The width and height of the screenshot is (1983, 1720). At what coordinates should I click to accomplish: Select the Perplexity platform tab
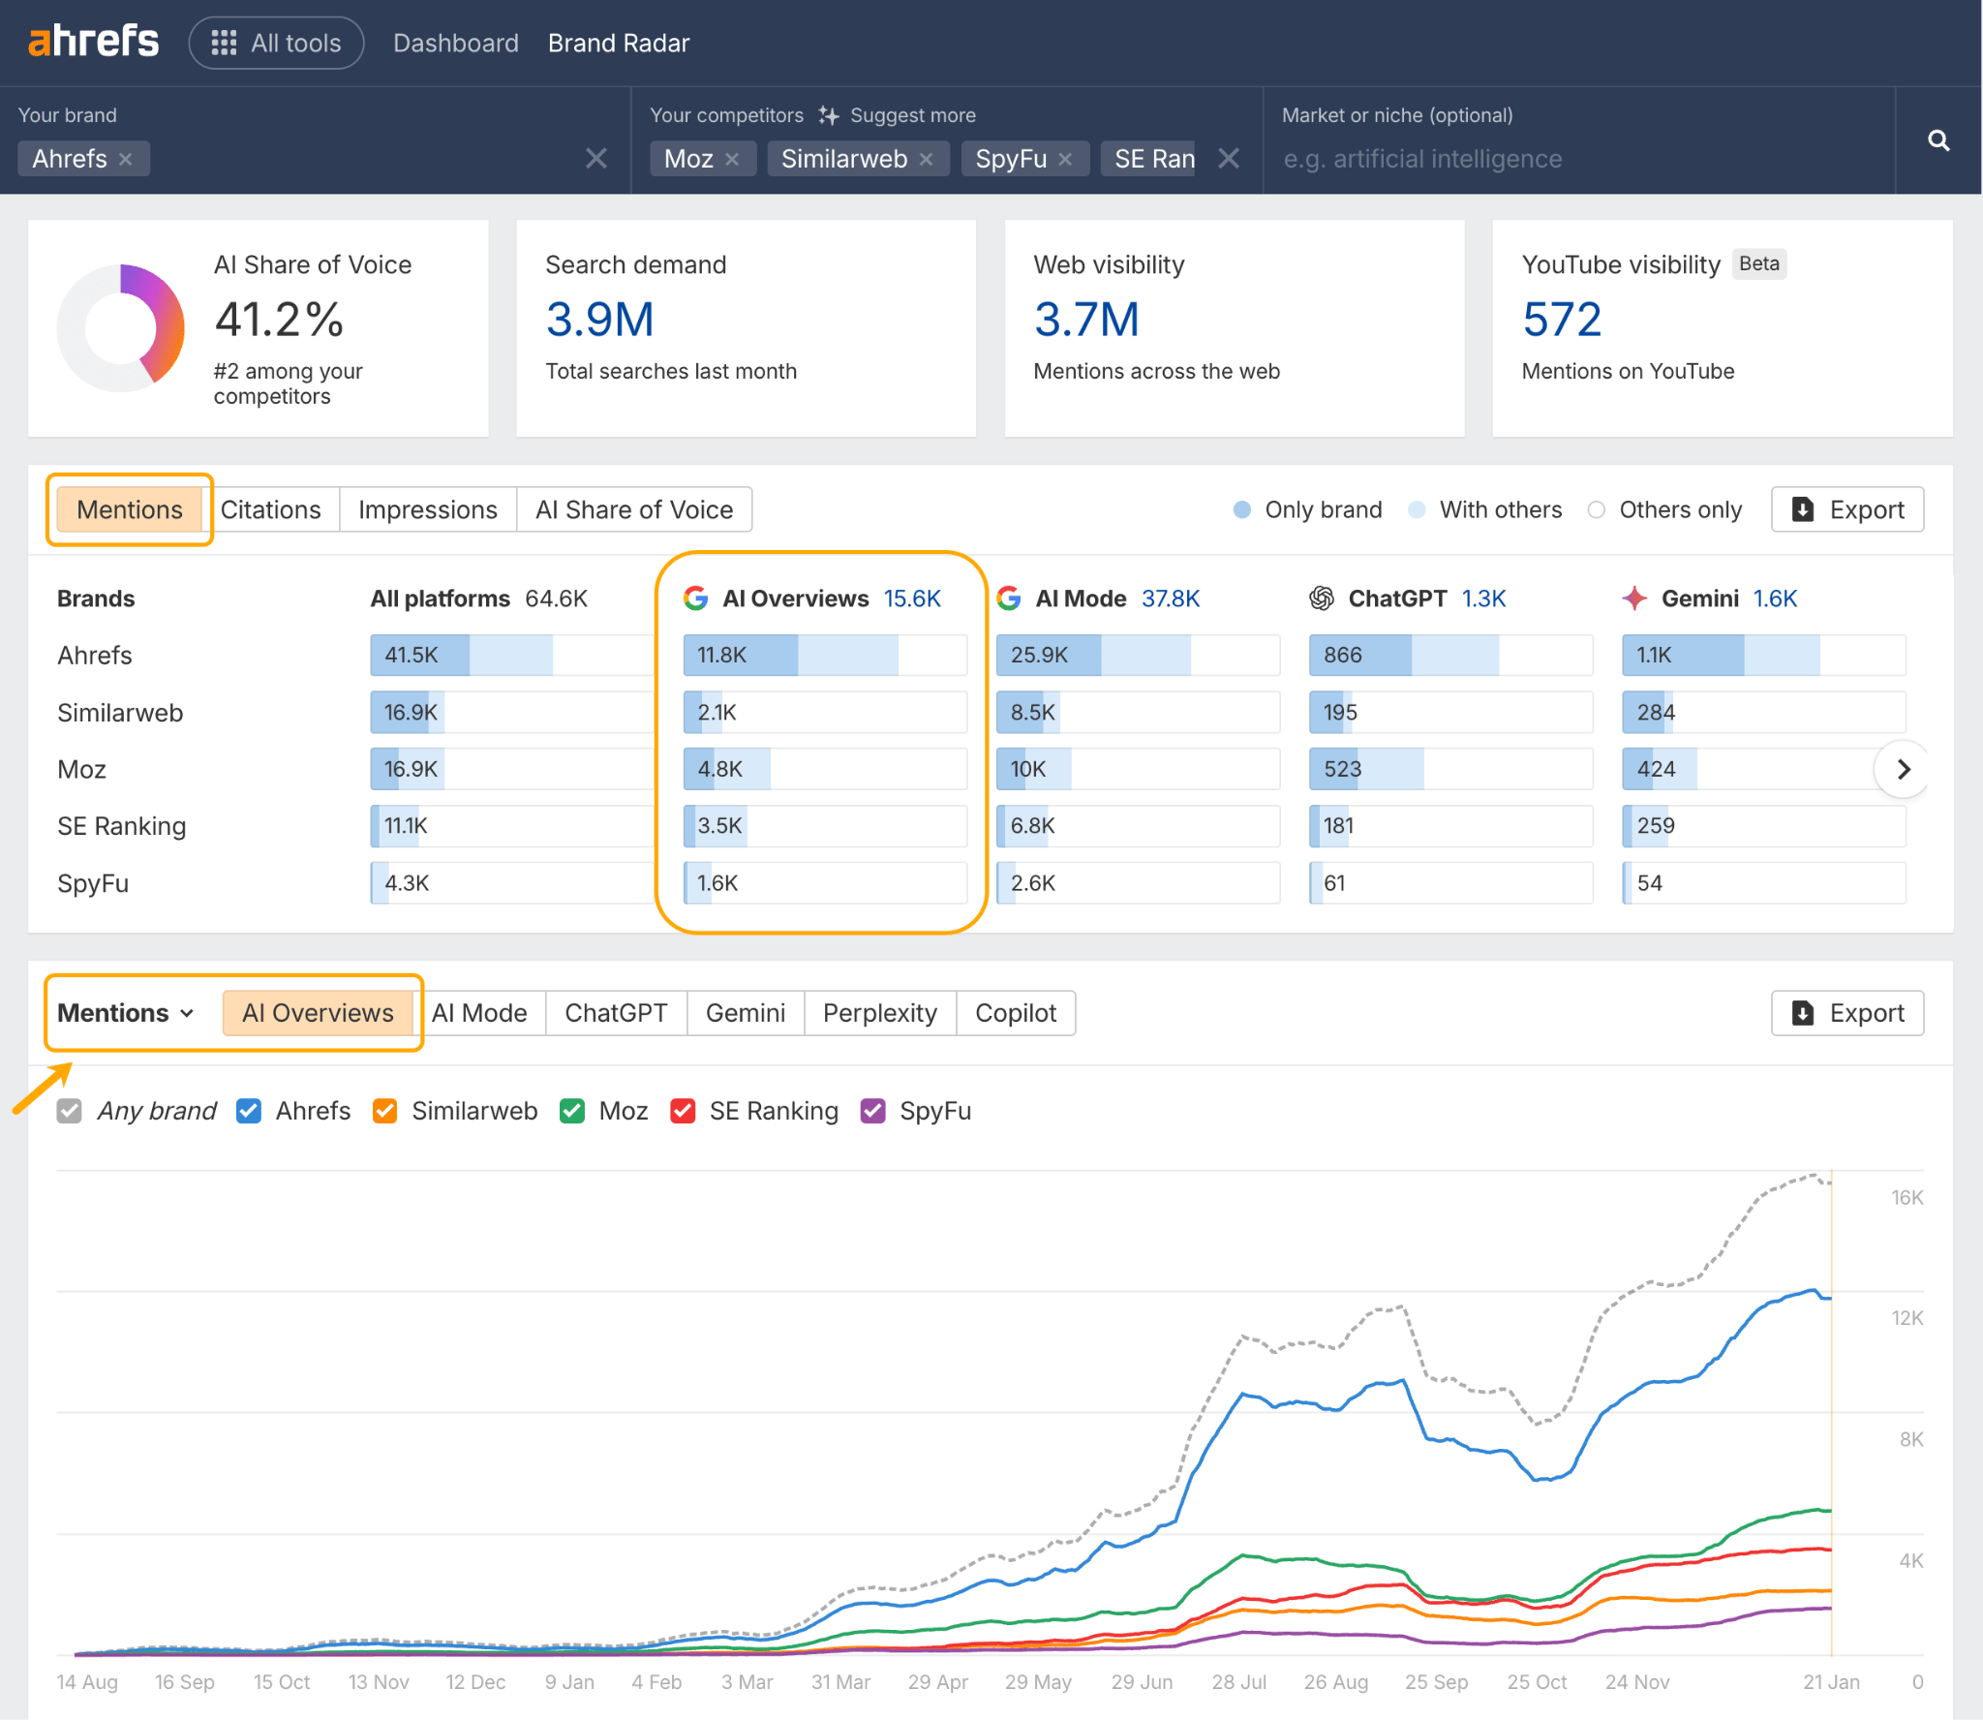coord(879,1013)
